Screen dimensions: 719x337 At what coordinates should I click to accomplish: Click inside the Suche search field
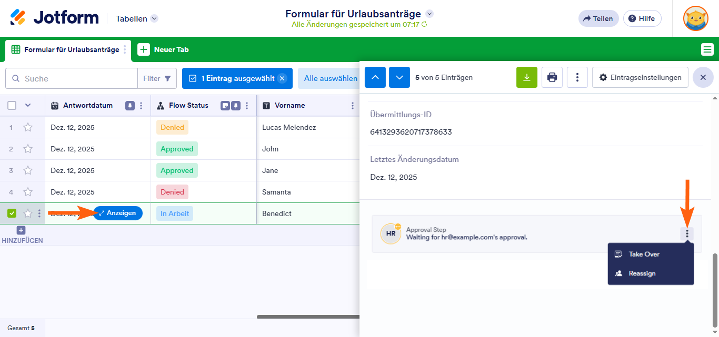click(71, 78)
